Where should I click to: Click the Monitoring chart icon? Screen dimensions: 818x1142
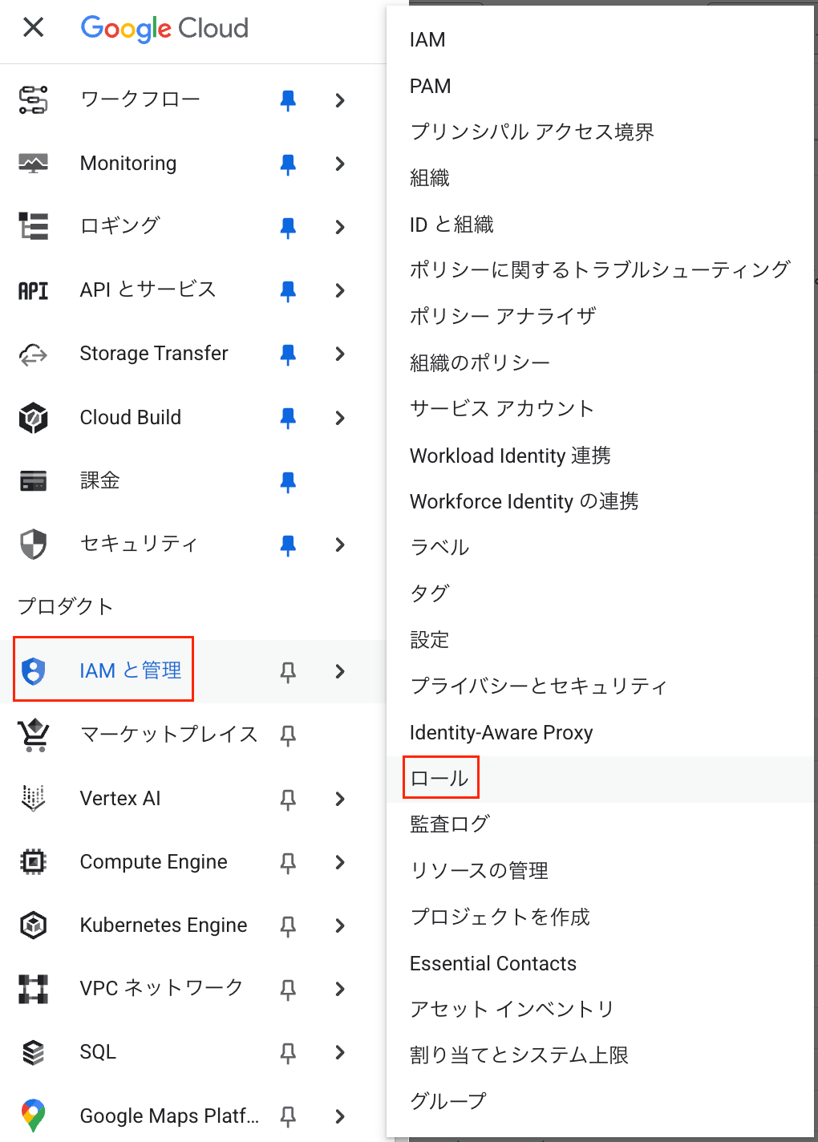[x=33, y=164]
